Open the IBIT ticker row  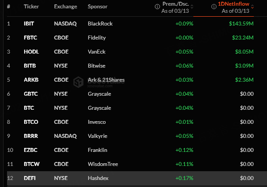pyautogui.click(x=130, y=24)
